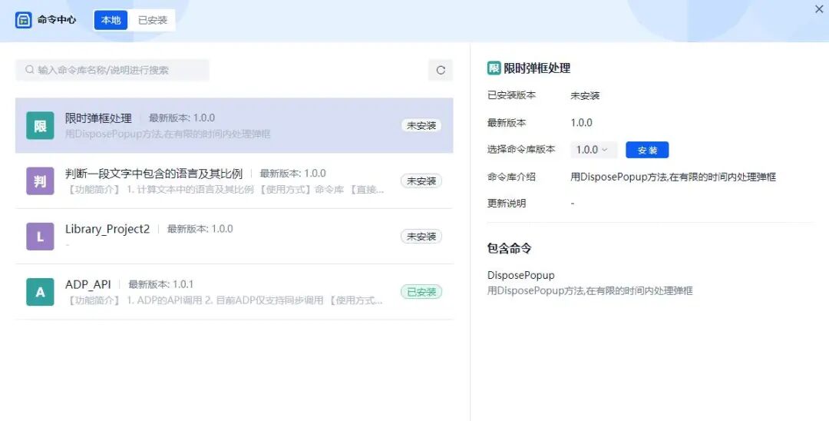Click the green A icon of ADP_API

point(40,292)
